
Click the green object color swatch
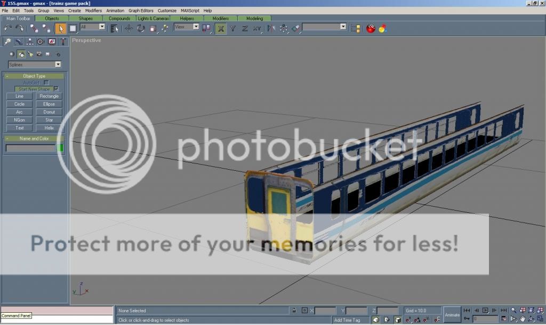coord(60,148)
